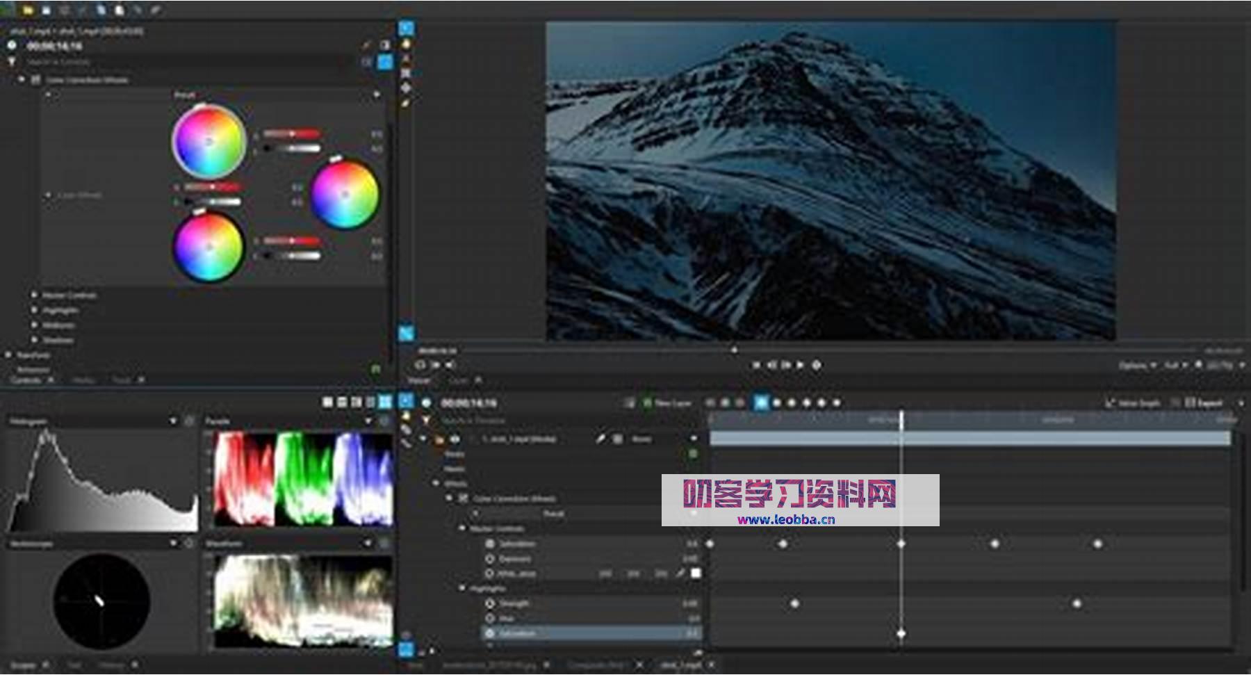
Task: Expand the Highlights section in the Controls panel
Action: click(x=34, y=310)
